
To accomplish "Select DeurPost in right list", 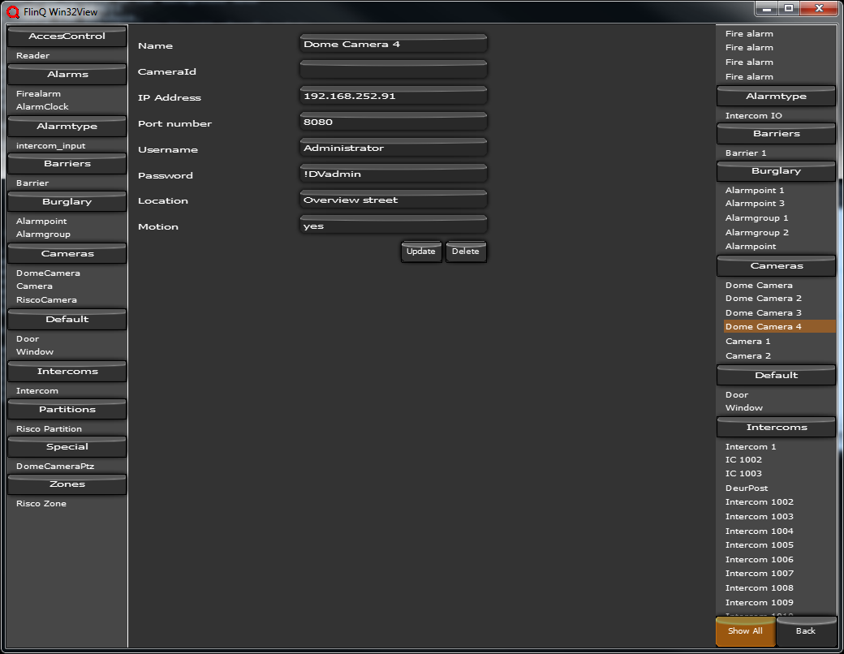I will (x=746, y=488).
